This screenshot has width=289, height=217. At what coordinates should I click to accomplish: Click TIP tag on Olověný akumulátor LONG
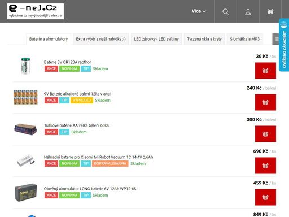[x=86, y=195]
